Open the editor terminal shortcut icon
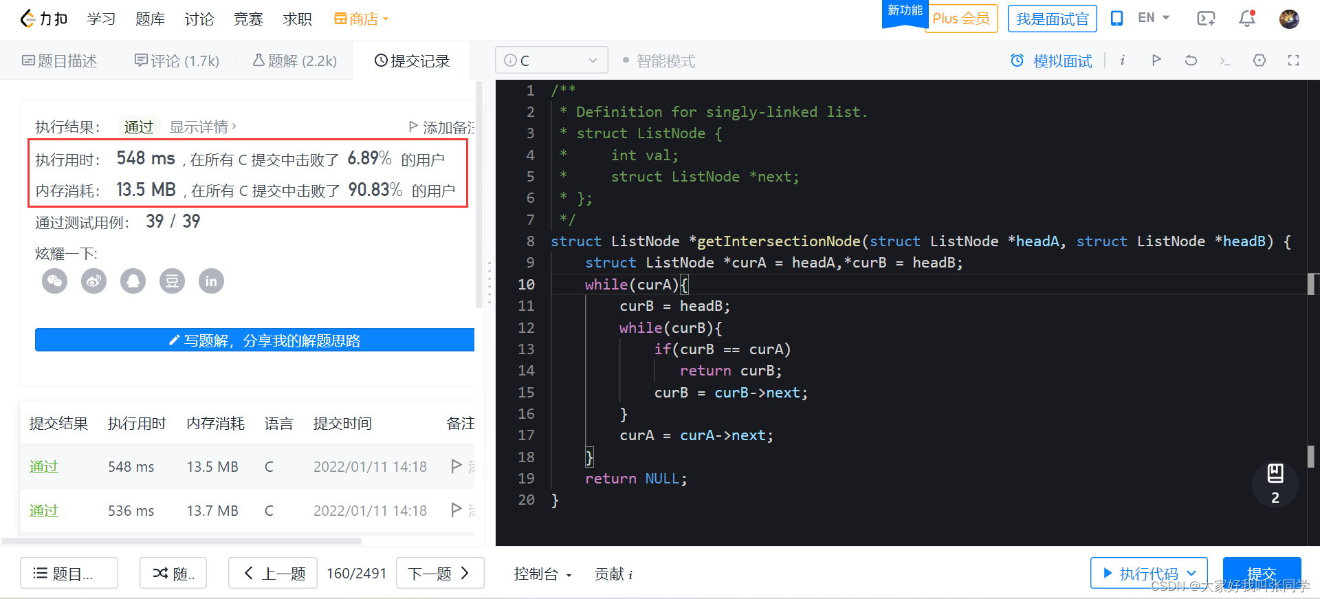 pyautogui.click(x=1224, y=61)
